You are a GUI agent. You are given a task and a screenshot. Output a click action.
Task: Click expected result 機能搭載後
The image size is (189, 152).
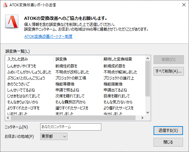[113, 84]
